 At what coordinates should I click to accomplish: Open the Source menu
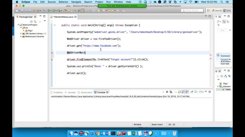pyautogui.click(x=52, y=2)
